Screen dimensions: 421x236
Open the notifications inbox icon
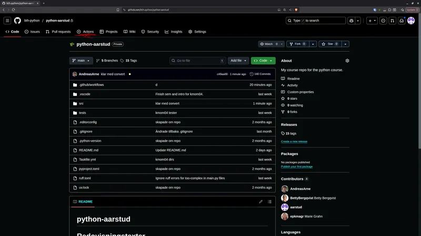click(402, 20)
